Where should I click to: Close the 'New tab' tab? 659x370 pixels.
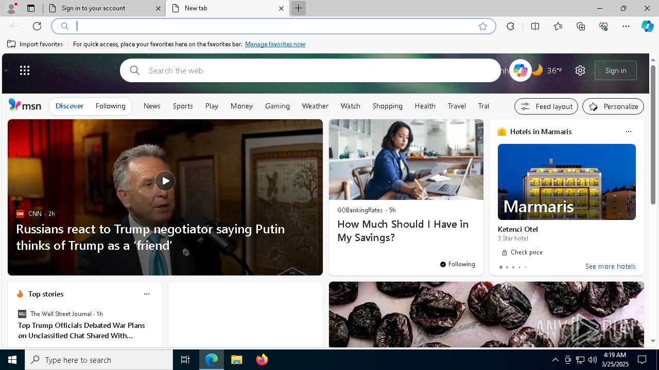pyautogui.click(x=281, y=8)
